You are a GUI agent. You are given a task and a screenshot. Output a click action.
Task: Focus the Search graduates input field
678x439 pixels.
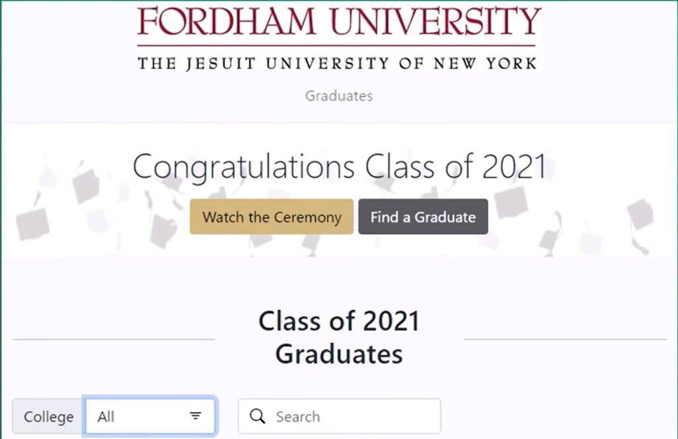340,416
